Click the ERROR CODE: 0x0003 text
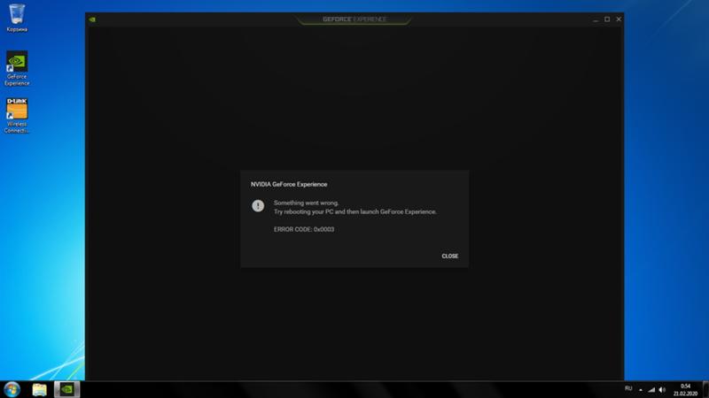The width and height of the screenshot is (709, 398). tap(304, 230)
